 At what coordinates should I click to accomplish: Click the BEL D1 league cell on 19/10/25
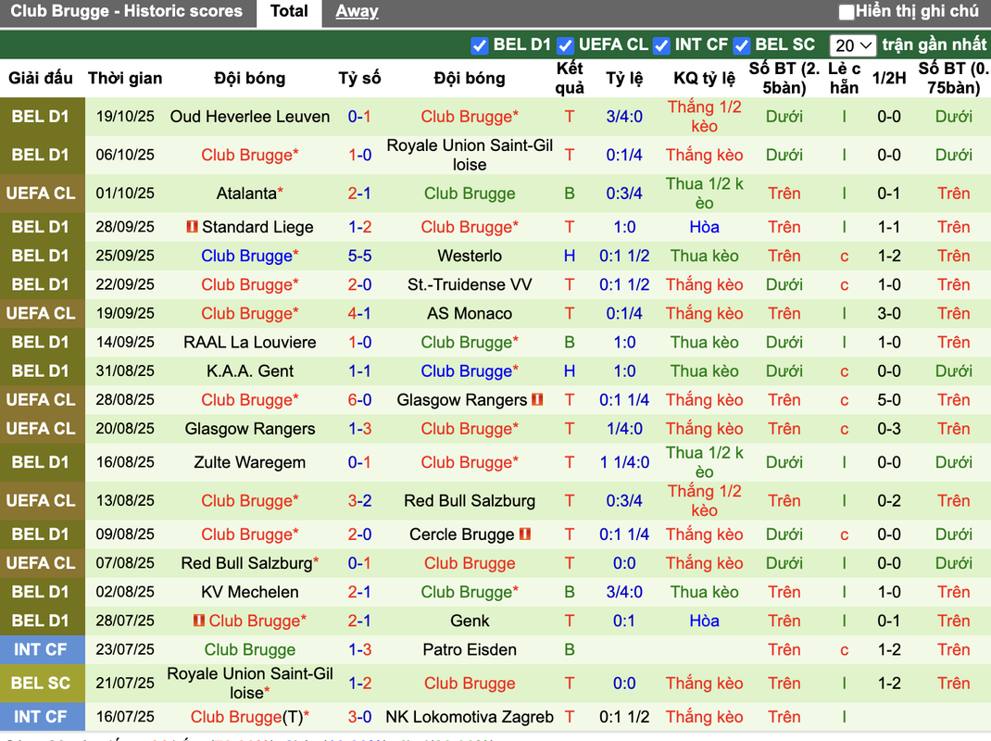(x=42, y=117)
